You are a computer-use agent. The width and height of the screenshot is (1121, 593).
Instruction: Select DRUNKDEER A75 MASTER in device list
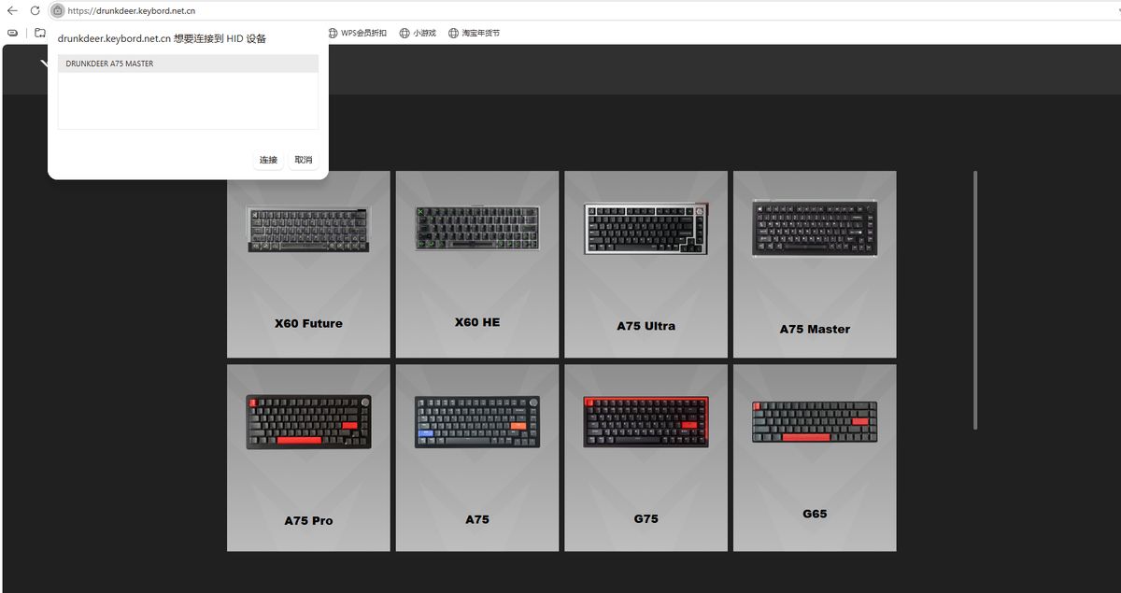pos(188,64)
